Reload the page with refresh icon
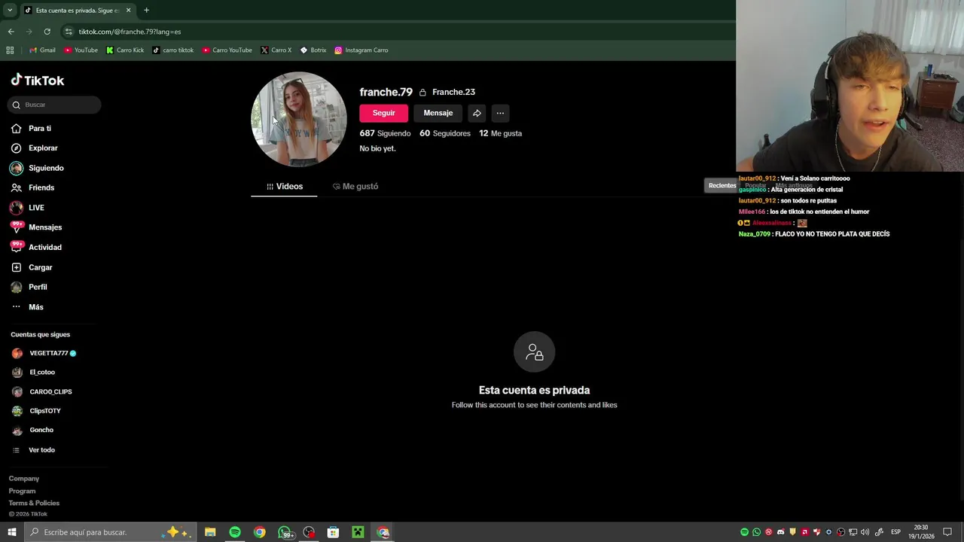Image resolution: width=964 pixels, height=542 pixels. (47, 32)
